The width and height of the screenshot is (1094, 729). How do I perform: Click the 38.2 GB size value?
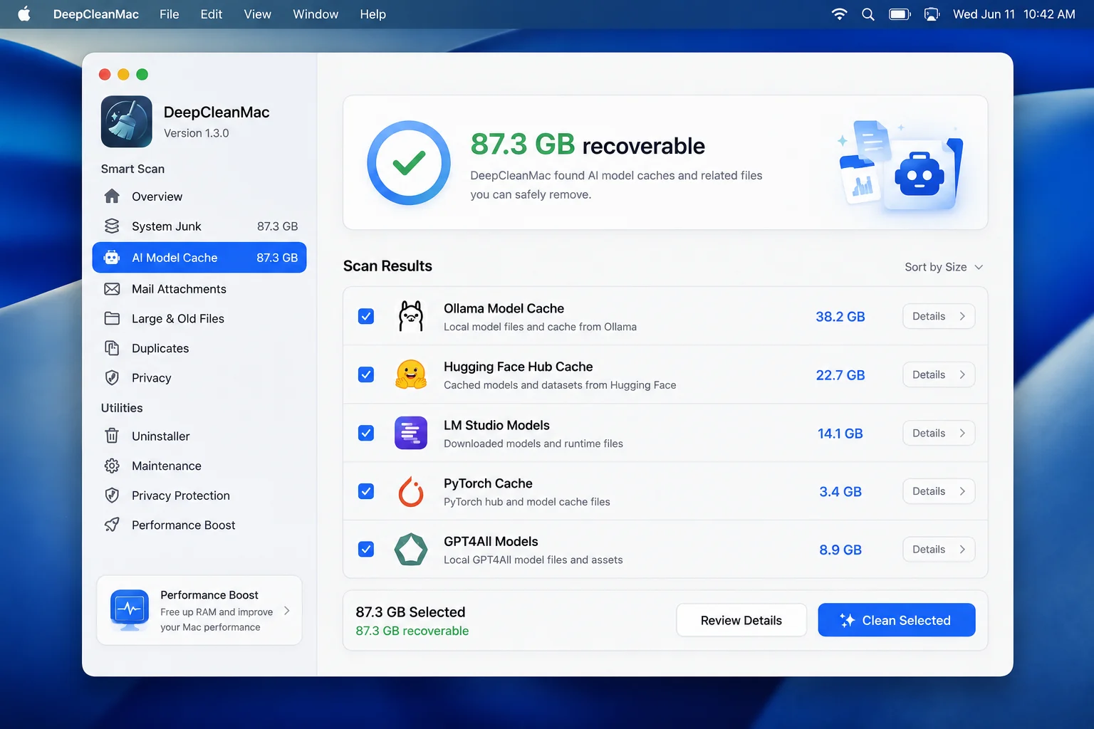[840, 317]
